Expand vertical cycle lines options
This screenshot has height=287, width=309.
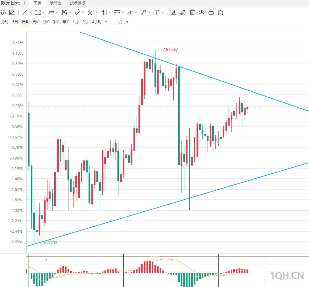[110, 13]
